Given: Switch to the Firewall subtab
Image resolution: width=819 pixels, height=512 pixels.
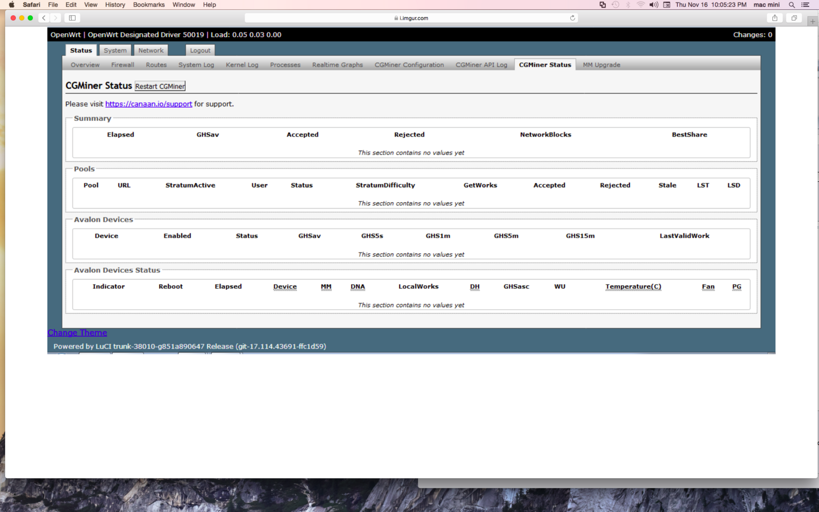Looking at the screenshot, I should (123, 65).
